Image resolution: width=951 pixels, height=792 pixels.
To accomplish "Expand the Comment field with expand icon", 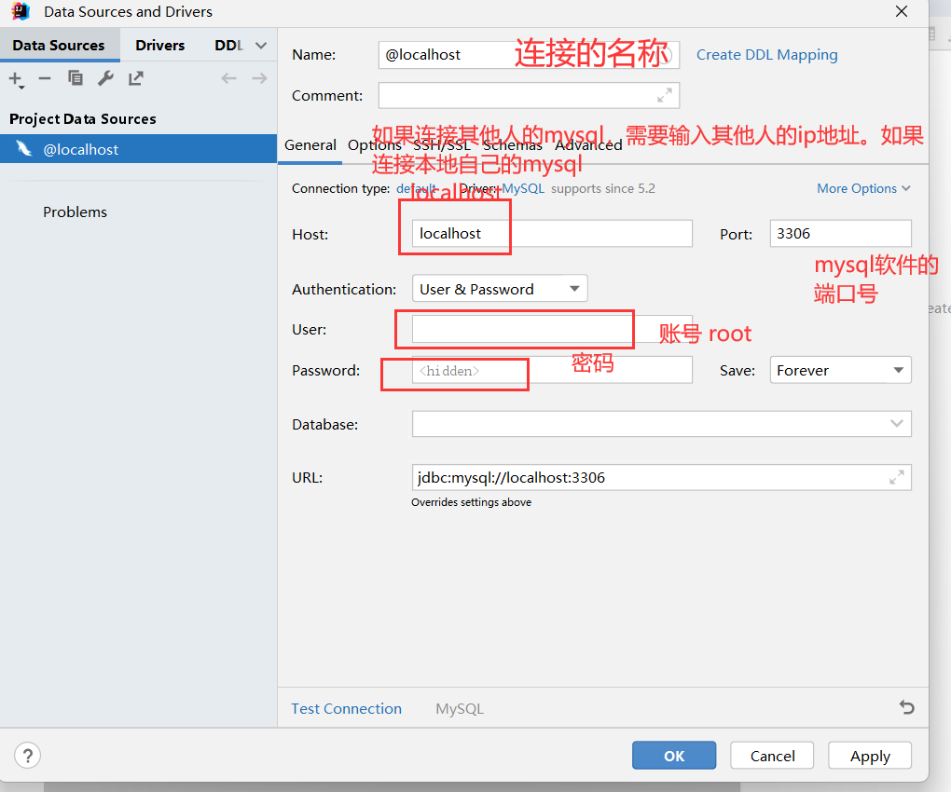I will point(665,95).
